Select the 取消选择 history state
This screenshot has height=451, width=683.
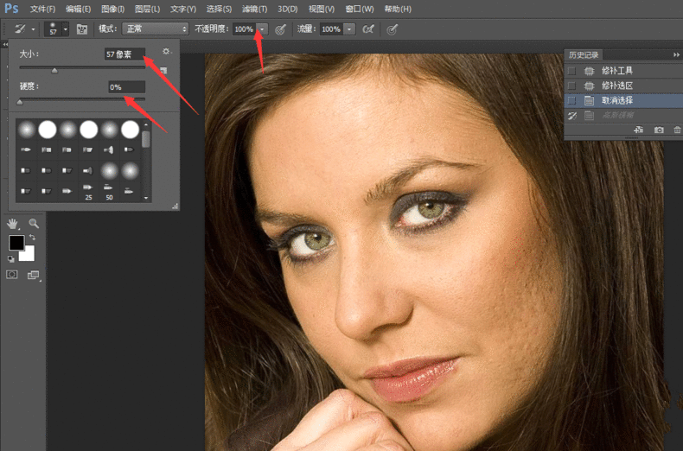pyautogui.click(x=617, y=100)
